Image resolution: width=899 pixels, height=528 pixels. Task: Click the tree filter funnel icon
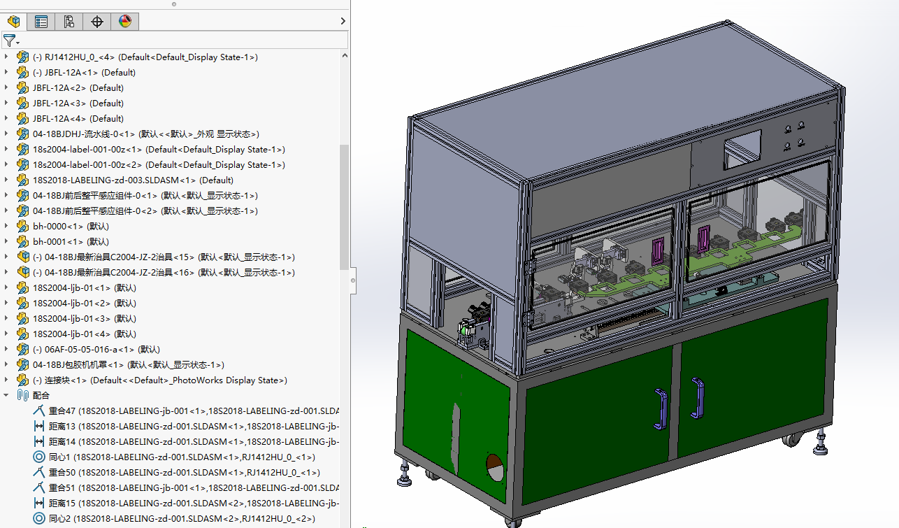coord(10,41)
